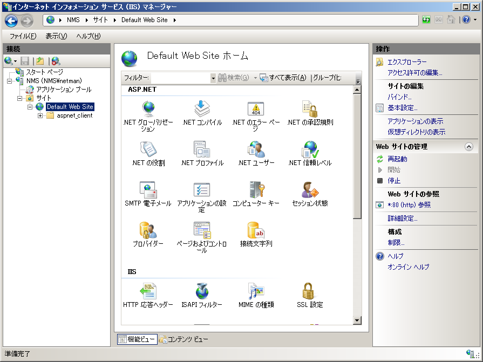Click 仮想ディレクトリの表示 link
483x362 pixels.
point(417,132)
